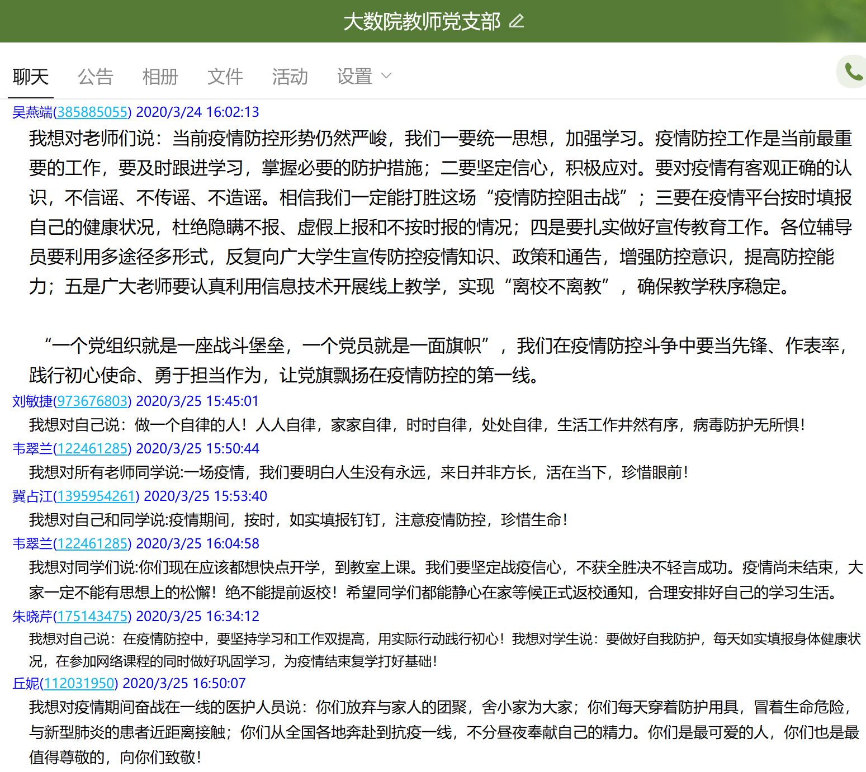Click timestamp 2020/3/25 15:53:40
The image size is (866, 772).
(206, 496)
